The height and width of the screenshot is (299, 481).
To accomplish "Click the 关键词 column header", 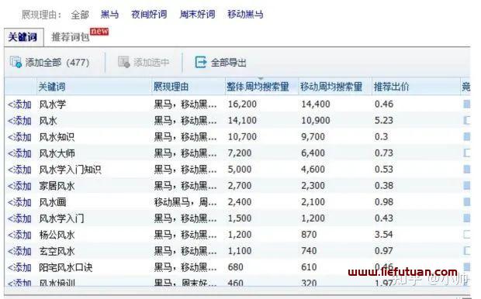I will [52, 87].
